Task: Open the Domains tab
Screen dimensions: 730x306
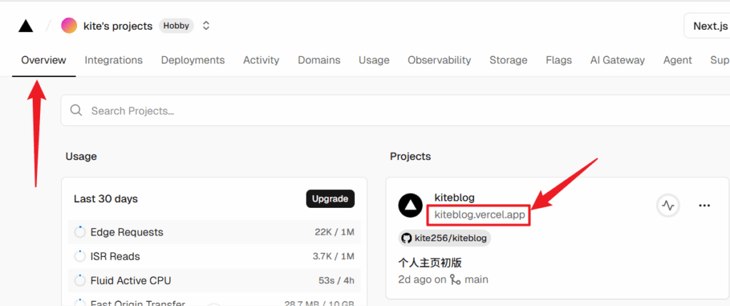Action: pyautogui.click(x=319, y=60)
